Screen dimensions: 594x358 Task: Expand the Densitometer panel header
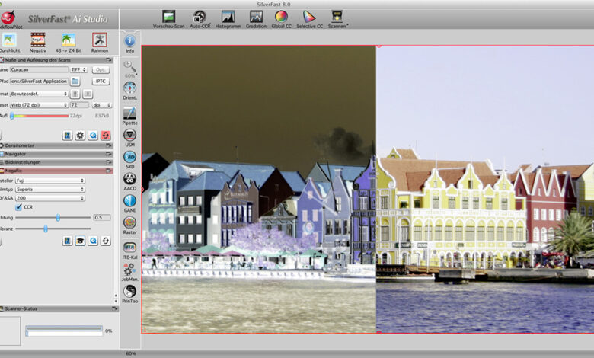pyautogui.click(x=23, y=145)
